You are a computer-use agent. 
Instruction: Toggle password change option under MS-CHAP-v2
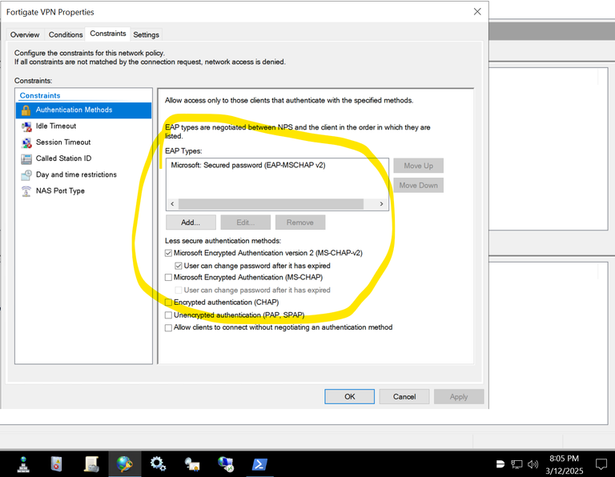pos(179,266)
